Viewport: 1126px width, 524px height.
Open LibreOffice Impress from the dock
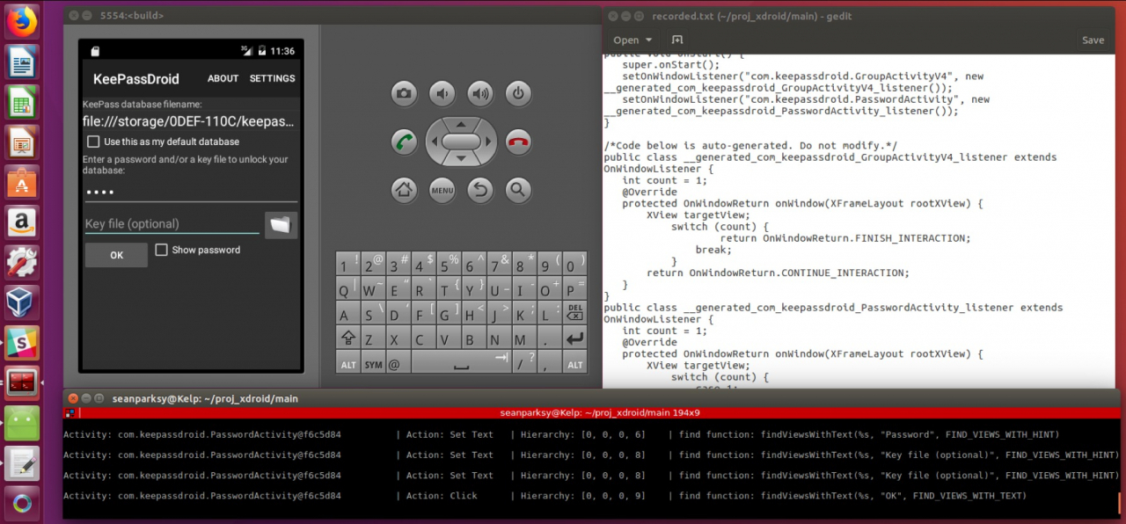pyautogui.click(x=22, y=142)
